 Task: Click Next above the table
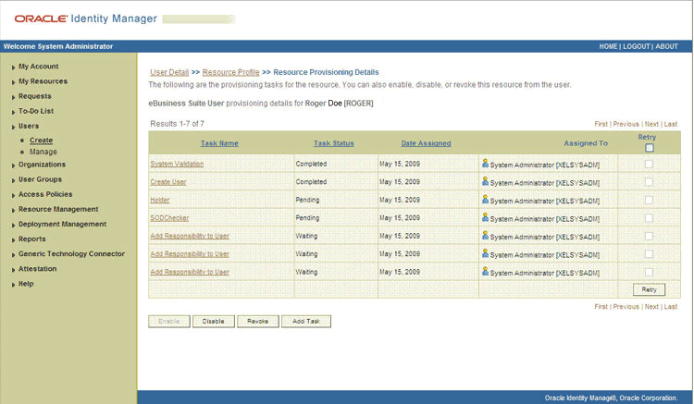(651, 124)
